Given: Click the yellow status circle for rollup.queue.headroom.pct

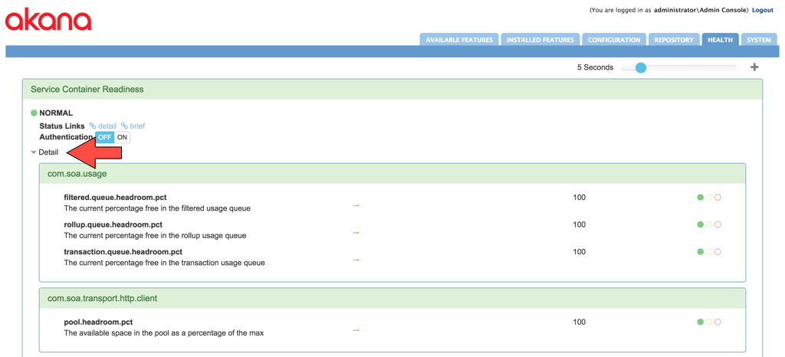Looking at the screenshot, I should point(709,225).
